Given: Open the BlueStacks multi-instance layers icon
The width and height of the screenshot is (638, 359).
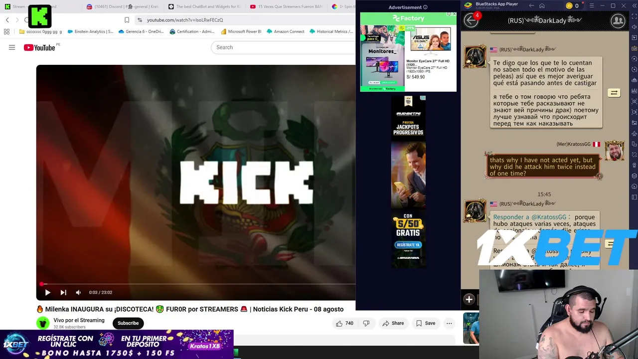Looking at the screenshot, I should [634, 176].
